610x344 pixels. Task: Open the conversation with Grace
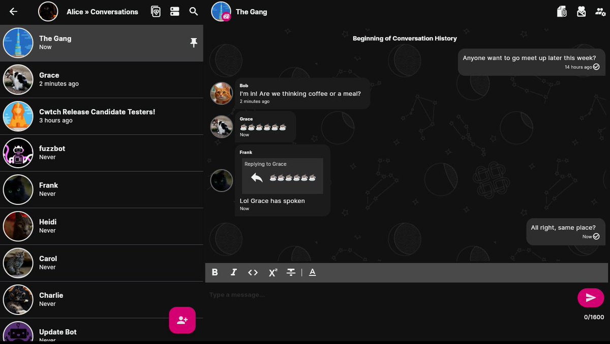pyautogui.click(x=102, y=80)
